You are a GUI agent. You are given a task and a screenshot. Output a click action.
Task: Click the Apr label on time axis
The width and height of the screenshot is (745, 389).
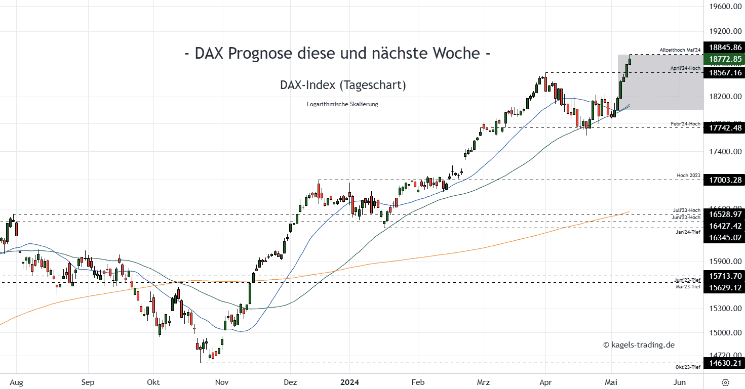tap(545, 382)
